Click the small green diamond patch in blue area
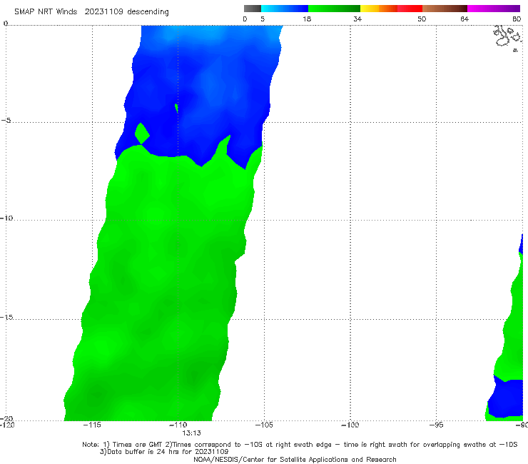The width and height of the screenshot is (528, 464). pyautogui.click(x=142, y=133)
